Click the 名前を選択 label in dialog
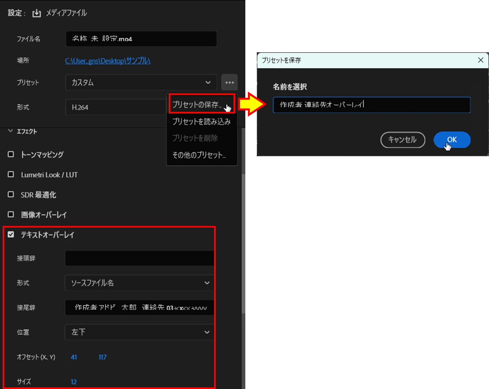489x389 pixels. click(290, 87)
